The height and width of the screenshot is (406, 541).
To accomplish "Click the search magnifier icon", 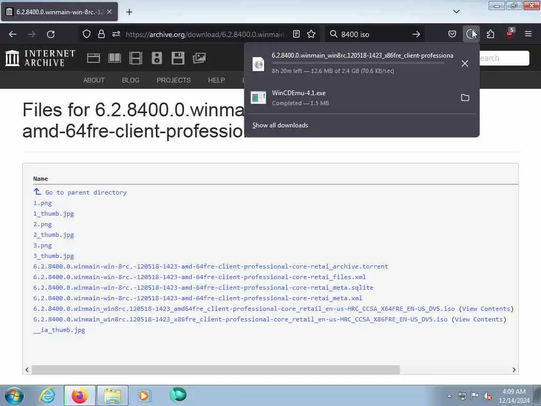I will pyautogui.click(x=333, y=34).
